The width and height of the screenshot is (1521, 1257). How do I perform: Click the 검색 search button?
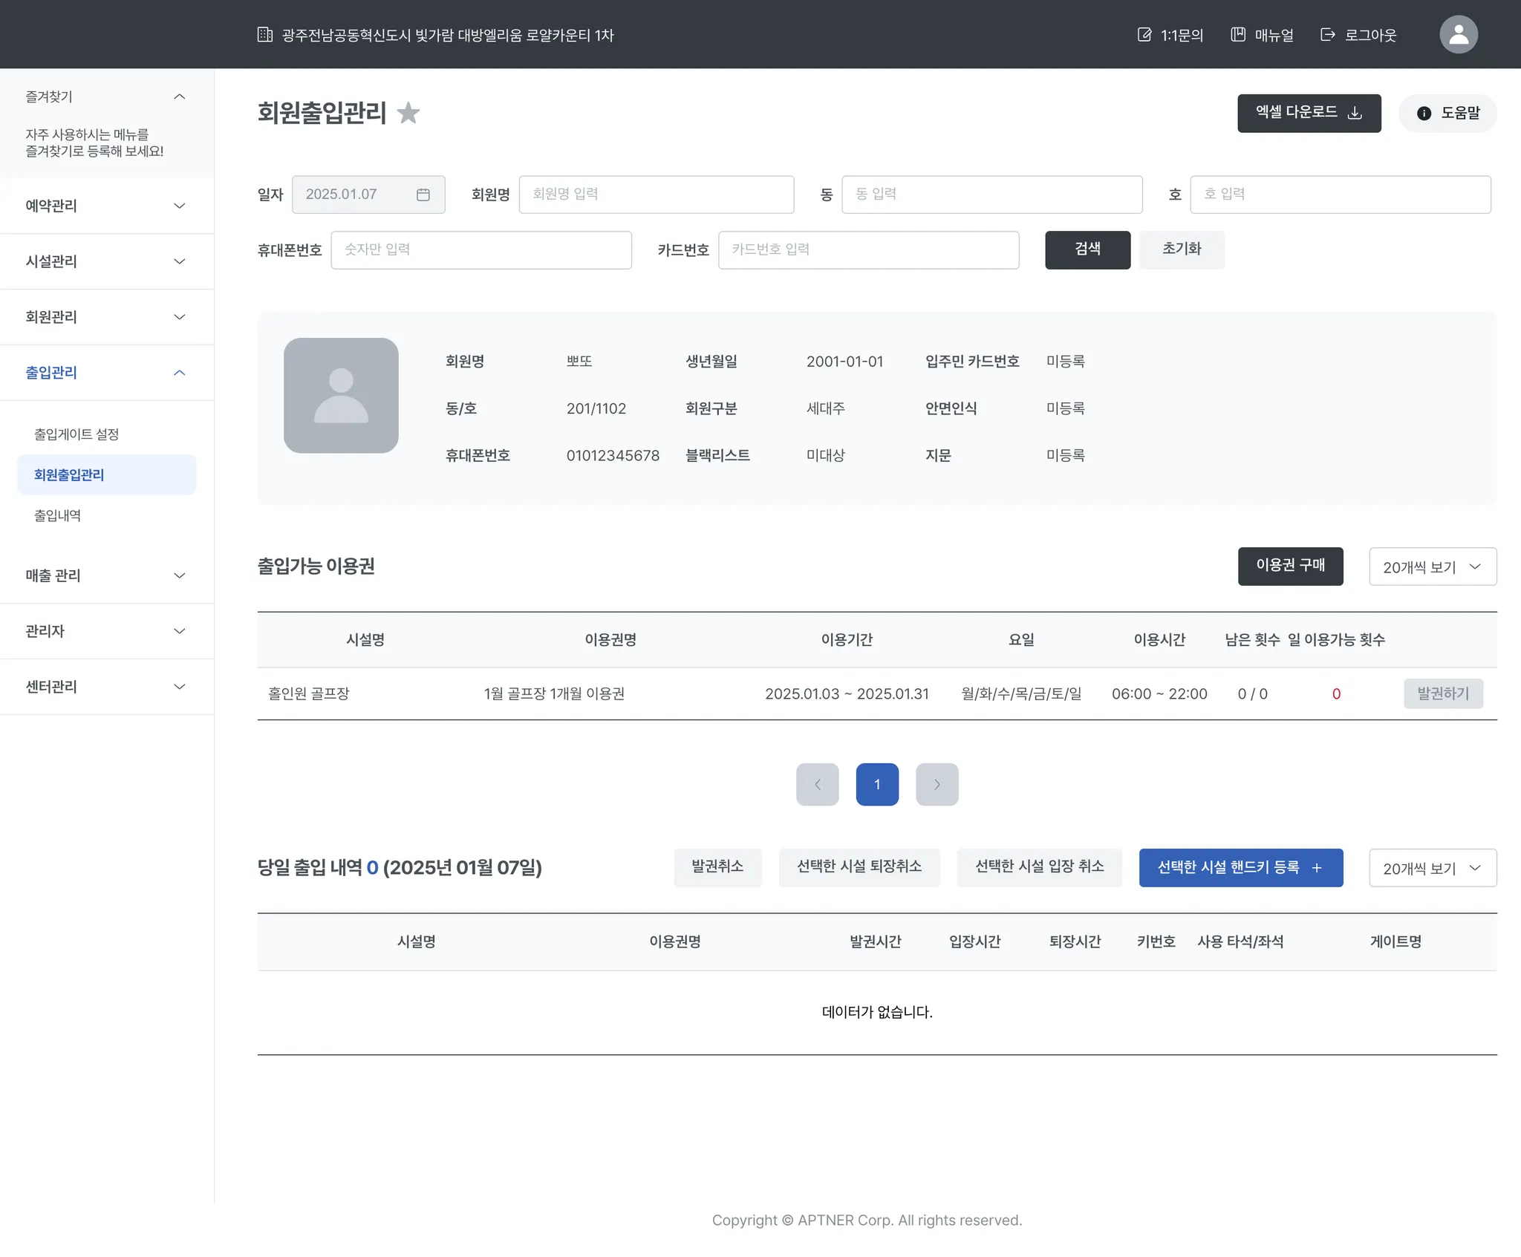[1087, 249]
